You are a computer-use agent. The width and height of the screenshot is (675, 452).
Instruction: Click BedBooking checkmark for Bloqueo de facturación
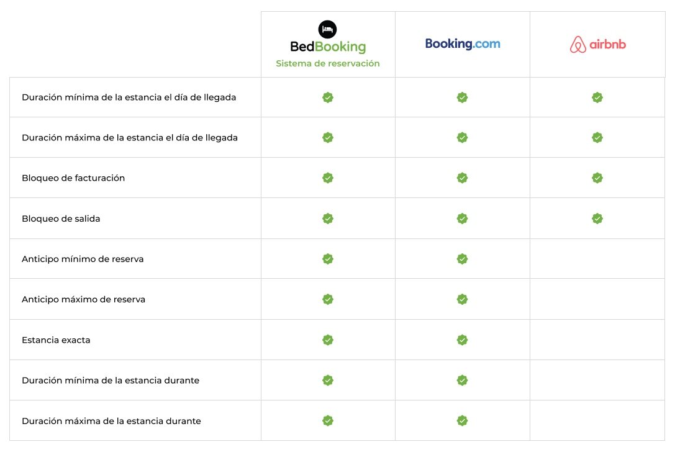pyautogui.click(x=328, y=178)
